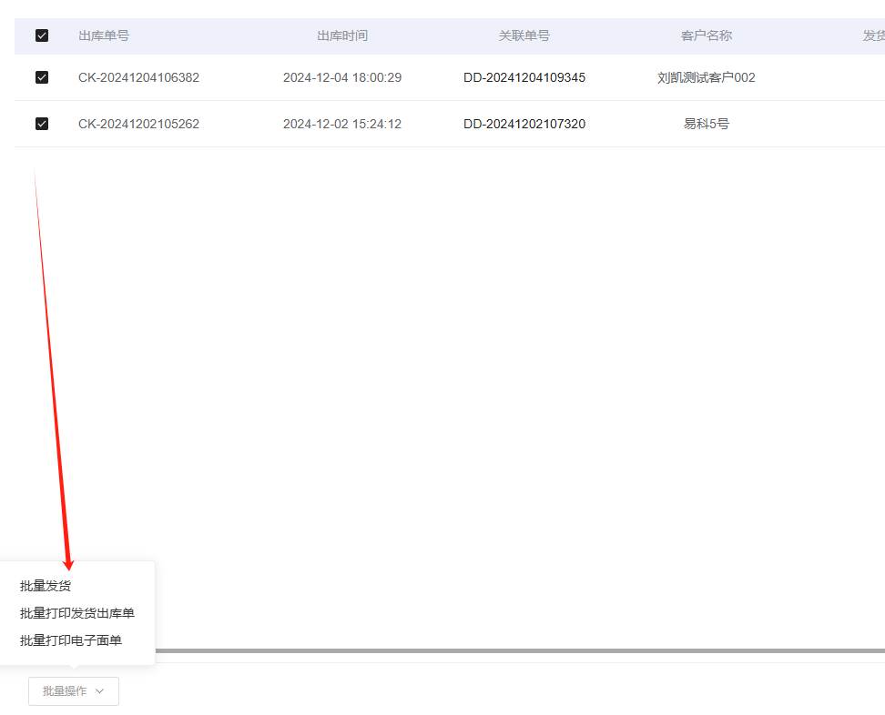Viewport: 885px width, 715px height.
Task: Select 批量打印发货出库单 menu option
Action: click(77, 613)
